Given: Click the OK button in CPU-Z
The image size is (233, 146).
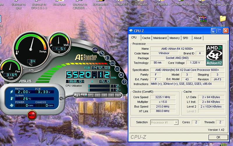Looking at the screenshot, I should (218, 137).
